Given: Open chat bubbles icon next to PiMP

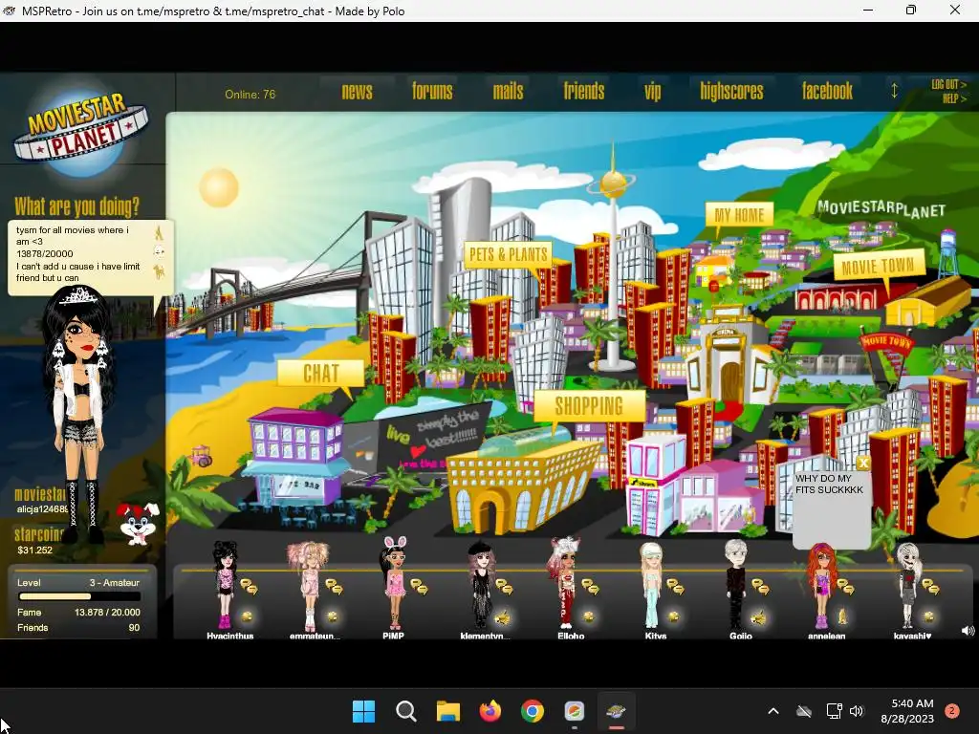Looking at the screenshot, I should [x=419, y=587].
